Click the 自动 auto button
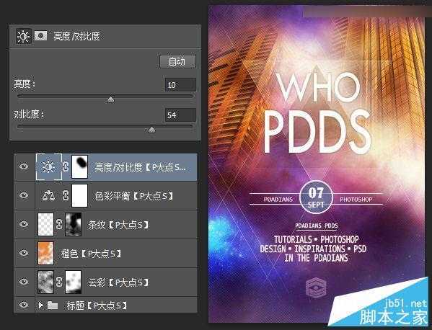The image size is (432, 330). tap(177, 61)
